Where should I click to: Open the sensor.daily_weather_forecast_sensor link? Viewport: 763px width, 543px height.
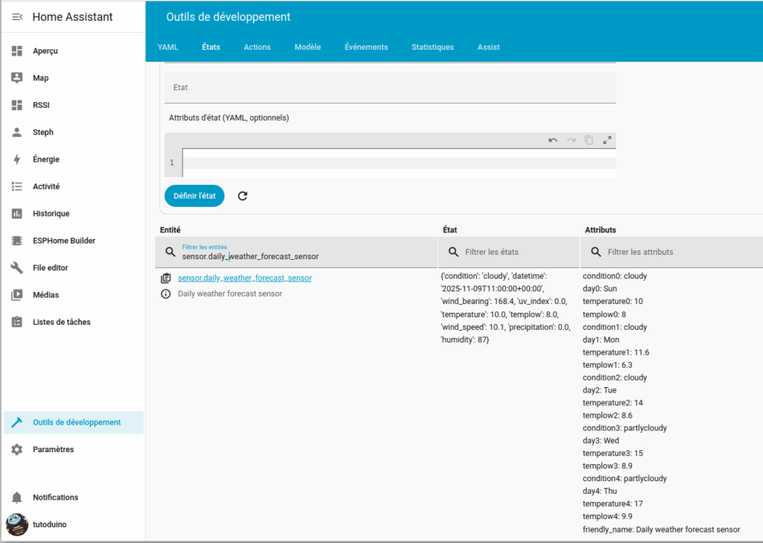[x=244, y=278]
